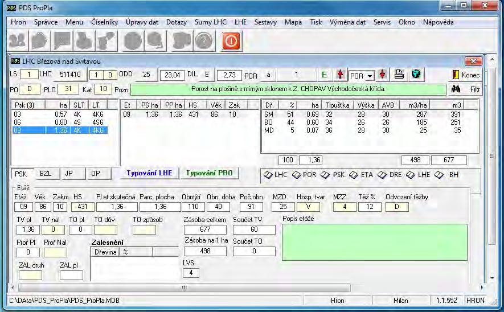This screenshot has height=312, width=504.
Task: Click the Hosp. tvar field showing V
Action: (x=308, y=207)
